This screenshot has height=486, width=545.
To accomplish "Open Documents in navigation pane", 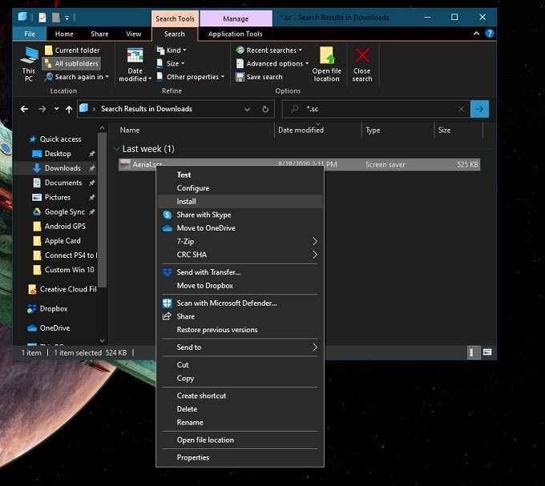I will (x=63, y=183).
